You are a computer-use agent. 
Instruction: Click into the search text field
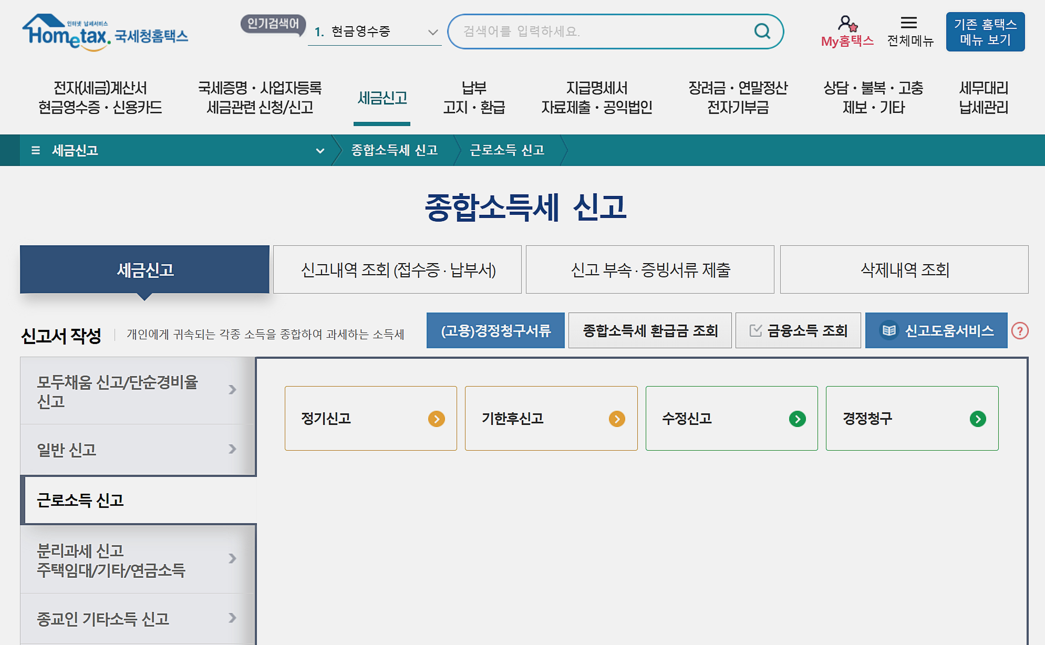599,32
